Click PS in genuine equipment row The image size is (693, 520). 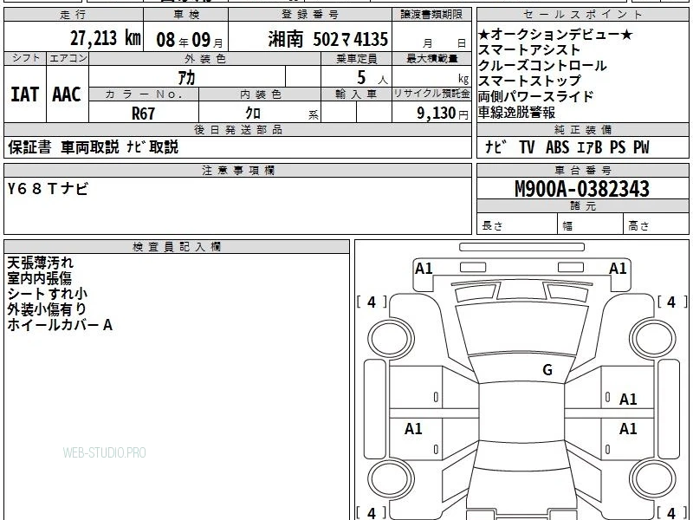618,147
